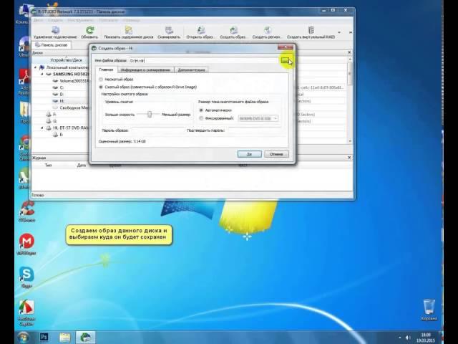
Task: Click the image file name input field
Action: click(x=203, y=60)
